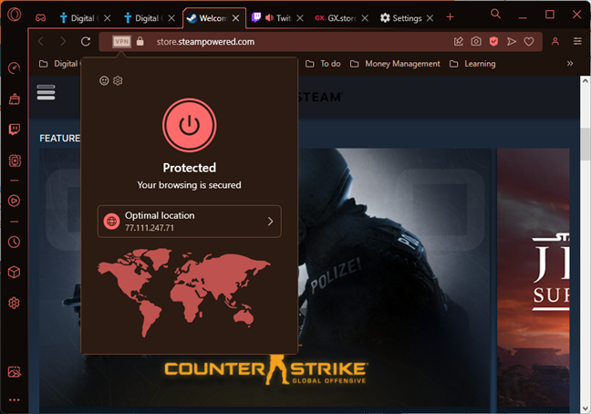Open History clock icon in sidebar

[x=14, y=242]
